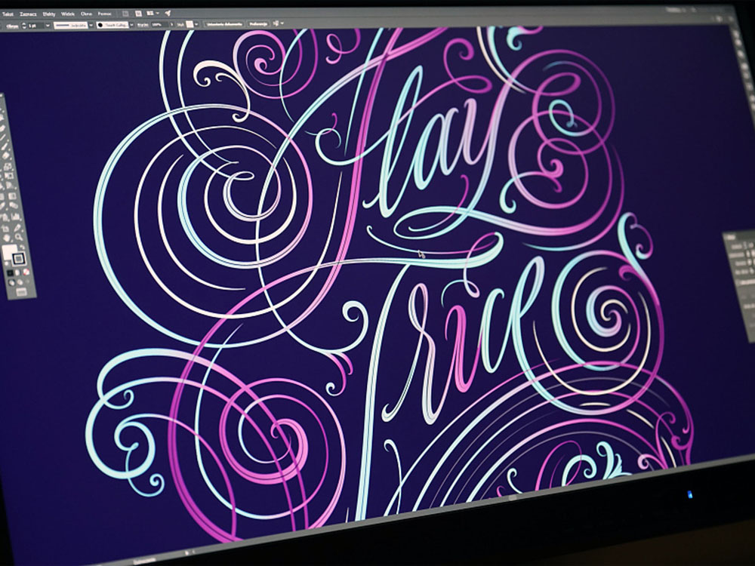Image resolution: width=755 pixels, height=566 pixels.
Task: Click the Default Fill and Stroke icon
Action: click(x=7, y=263)
